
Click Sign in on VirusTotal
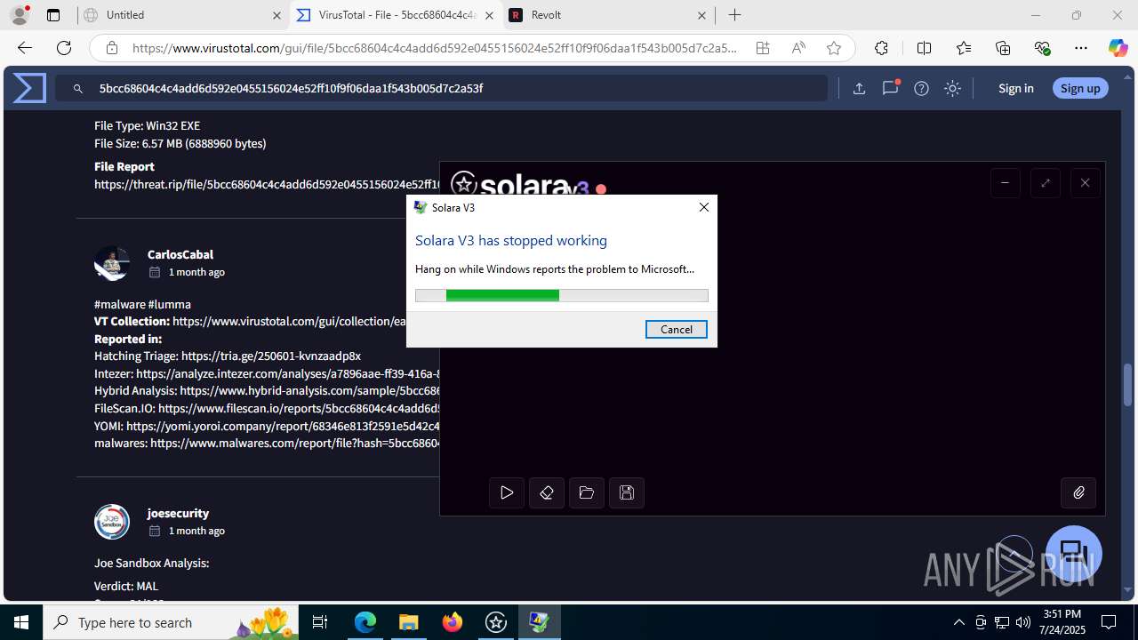point(1016,88)
